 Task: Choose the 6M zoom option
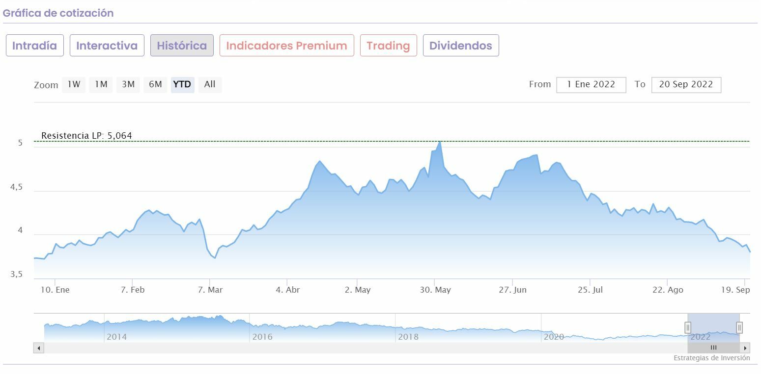tap(155, 84)
